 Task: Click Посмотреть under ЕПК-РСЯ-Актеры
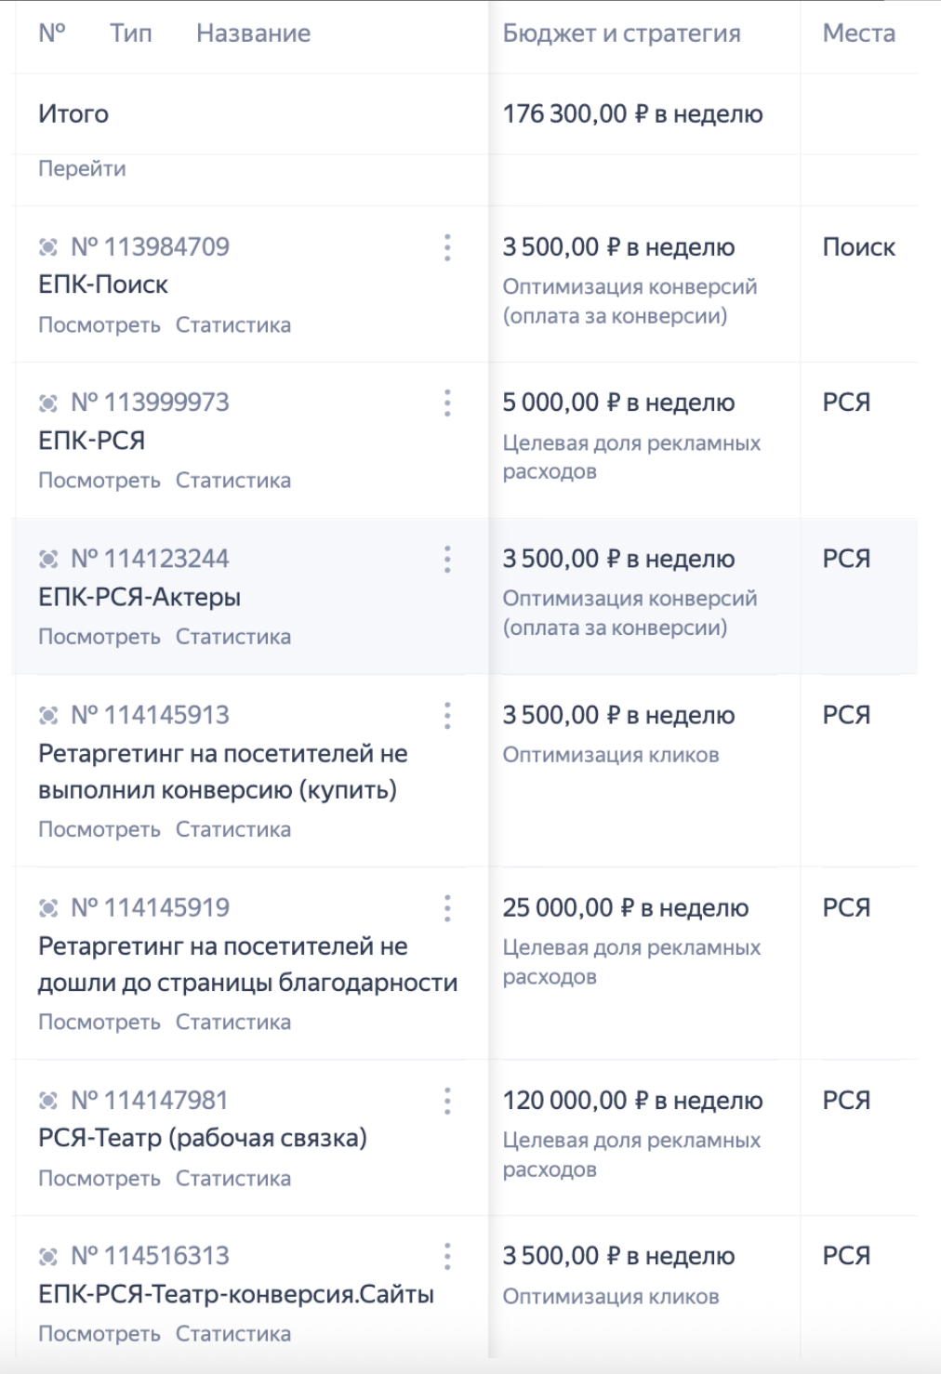click(x=99, y=637)
